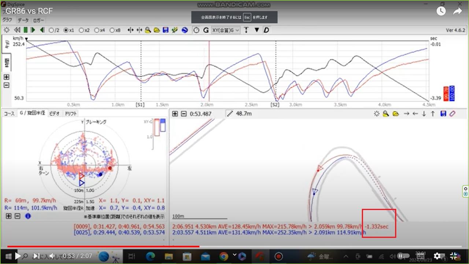
Task: Click the blue globe icon in graph toolbar
Action: click(x=185, y=30)
